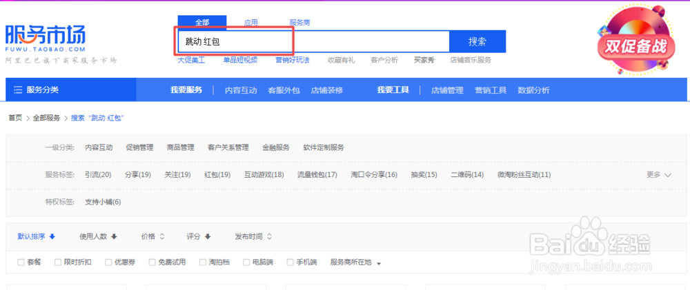The height and width of the screenshot is (290, 690).
Task: Open 店铺管理 in navigation bar
Action: click(x=447, y=90)
